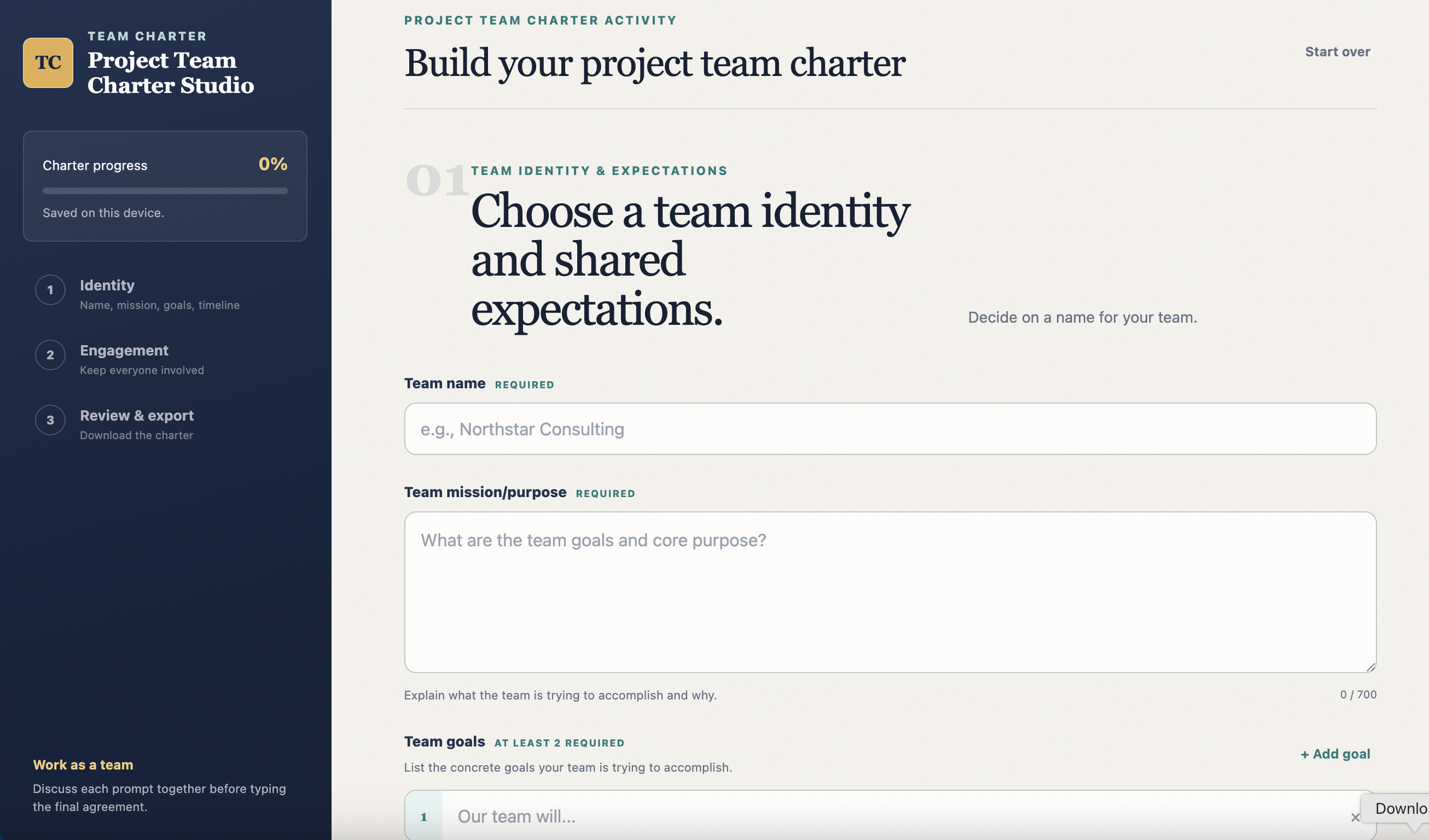
Task: Click the 0% progress percentage
Action: click(x=273, y=164)
